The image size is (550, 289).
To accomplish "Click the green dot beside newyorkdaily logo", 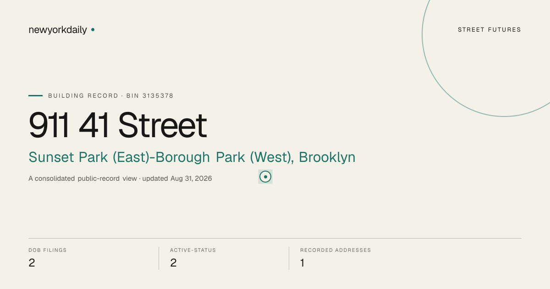I will click(x=93, y=30).
